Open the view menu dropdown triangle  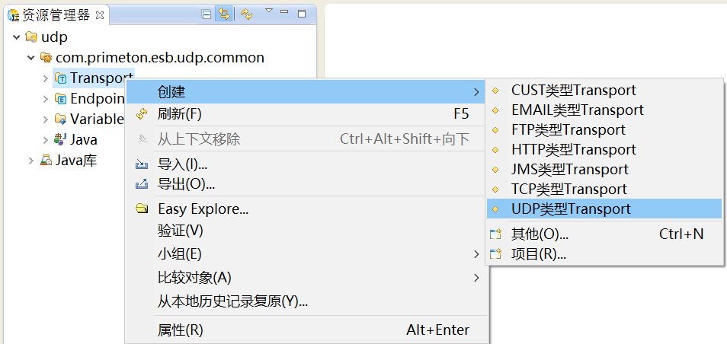268,11
